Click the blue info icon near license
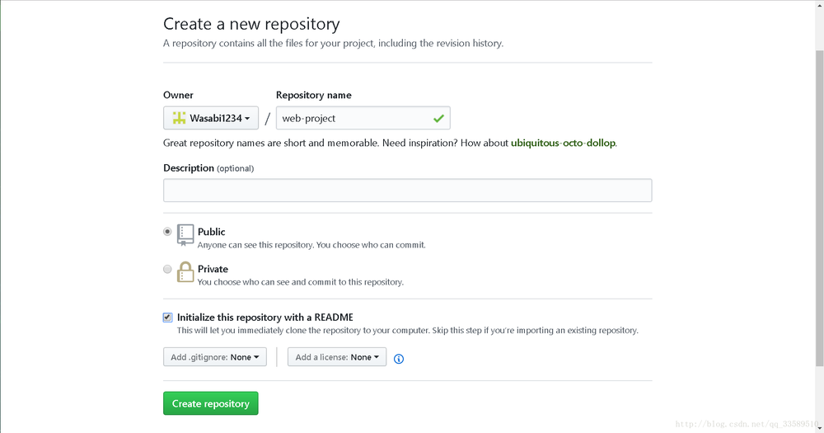 point(399,359)
